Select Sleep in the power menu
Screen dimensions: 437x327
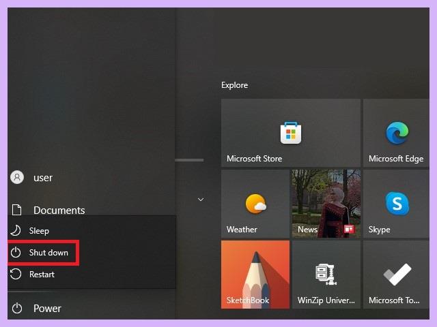(x=92, y=230)
